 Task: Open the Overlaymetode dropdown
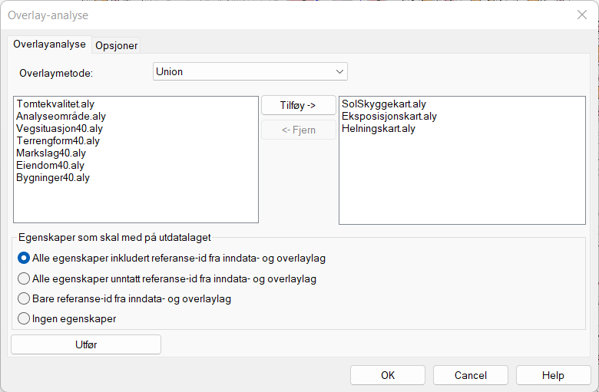click(x=250, y=71)
